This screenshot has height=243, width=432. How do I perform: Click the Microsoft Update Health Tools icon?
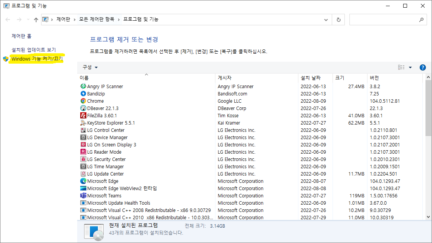pyautogui.click(x=83, y=203)
